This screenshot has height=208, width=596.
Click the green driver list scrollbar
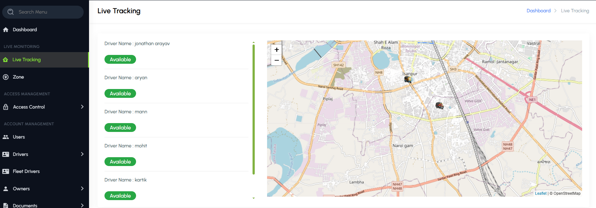253,109
